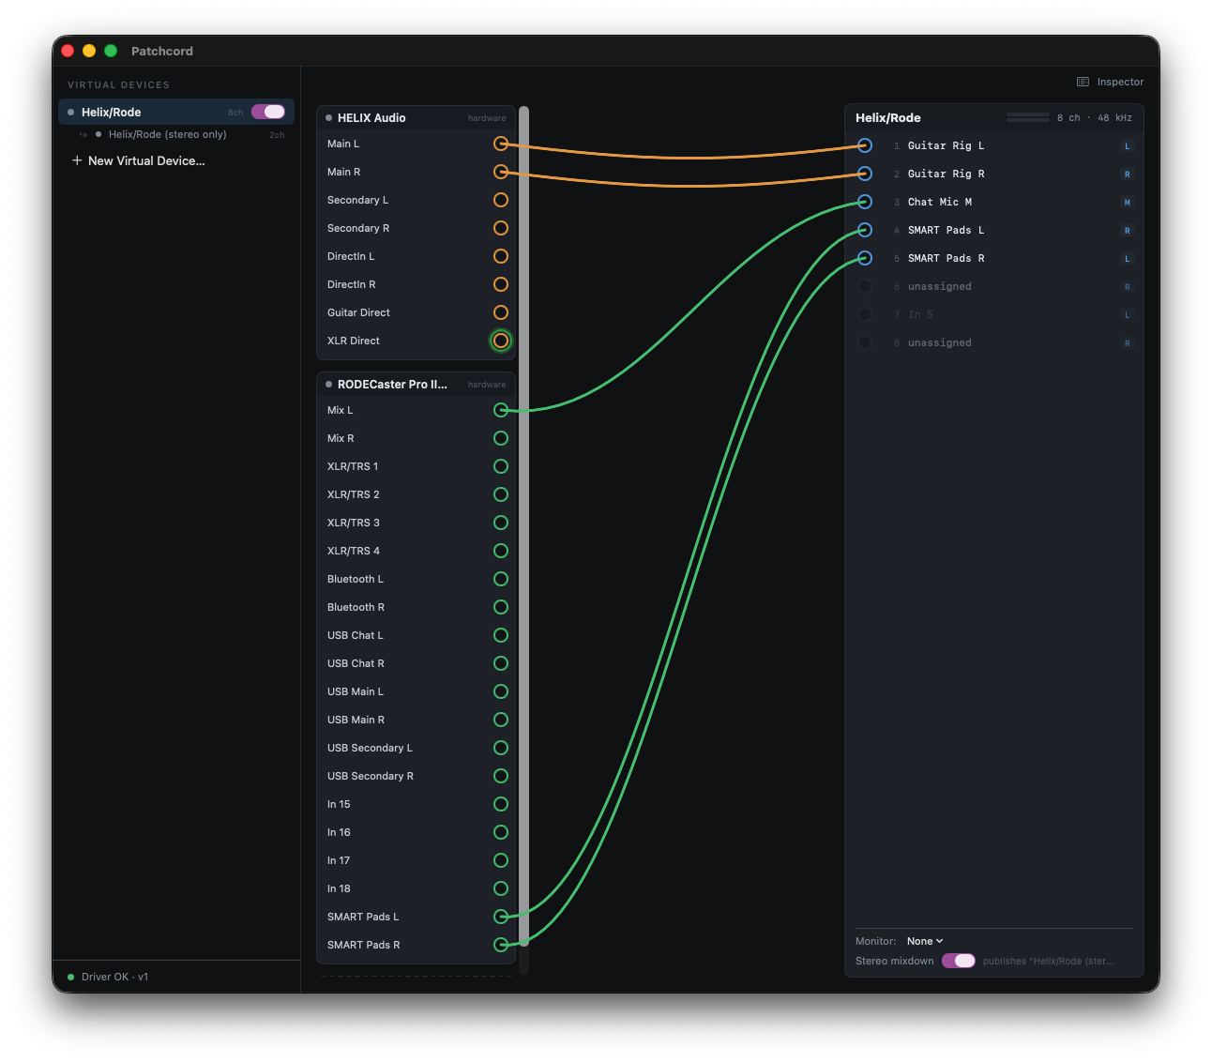The height and width of the screenshot is (1062, 1212).
Task: Toggle the Helix/Rode virtual device switch
Action: click(x=268, y=112)
